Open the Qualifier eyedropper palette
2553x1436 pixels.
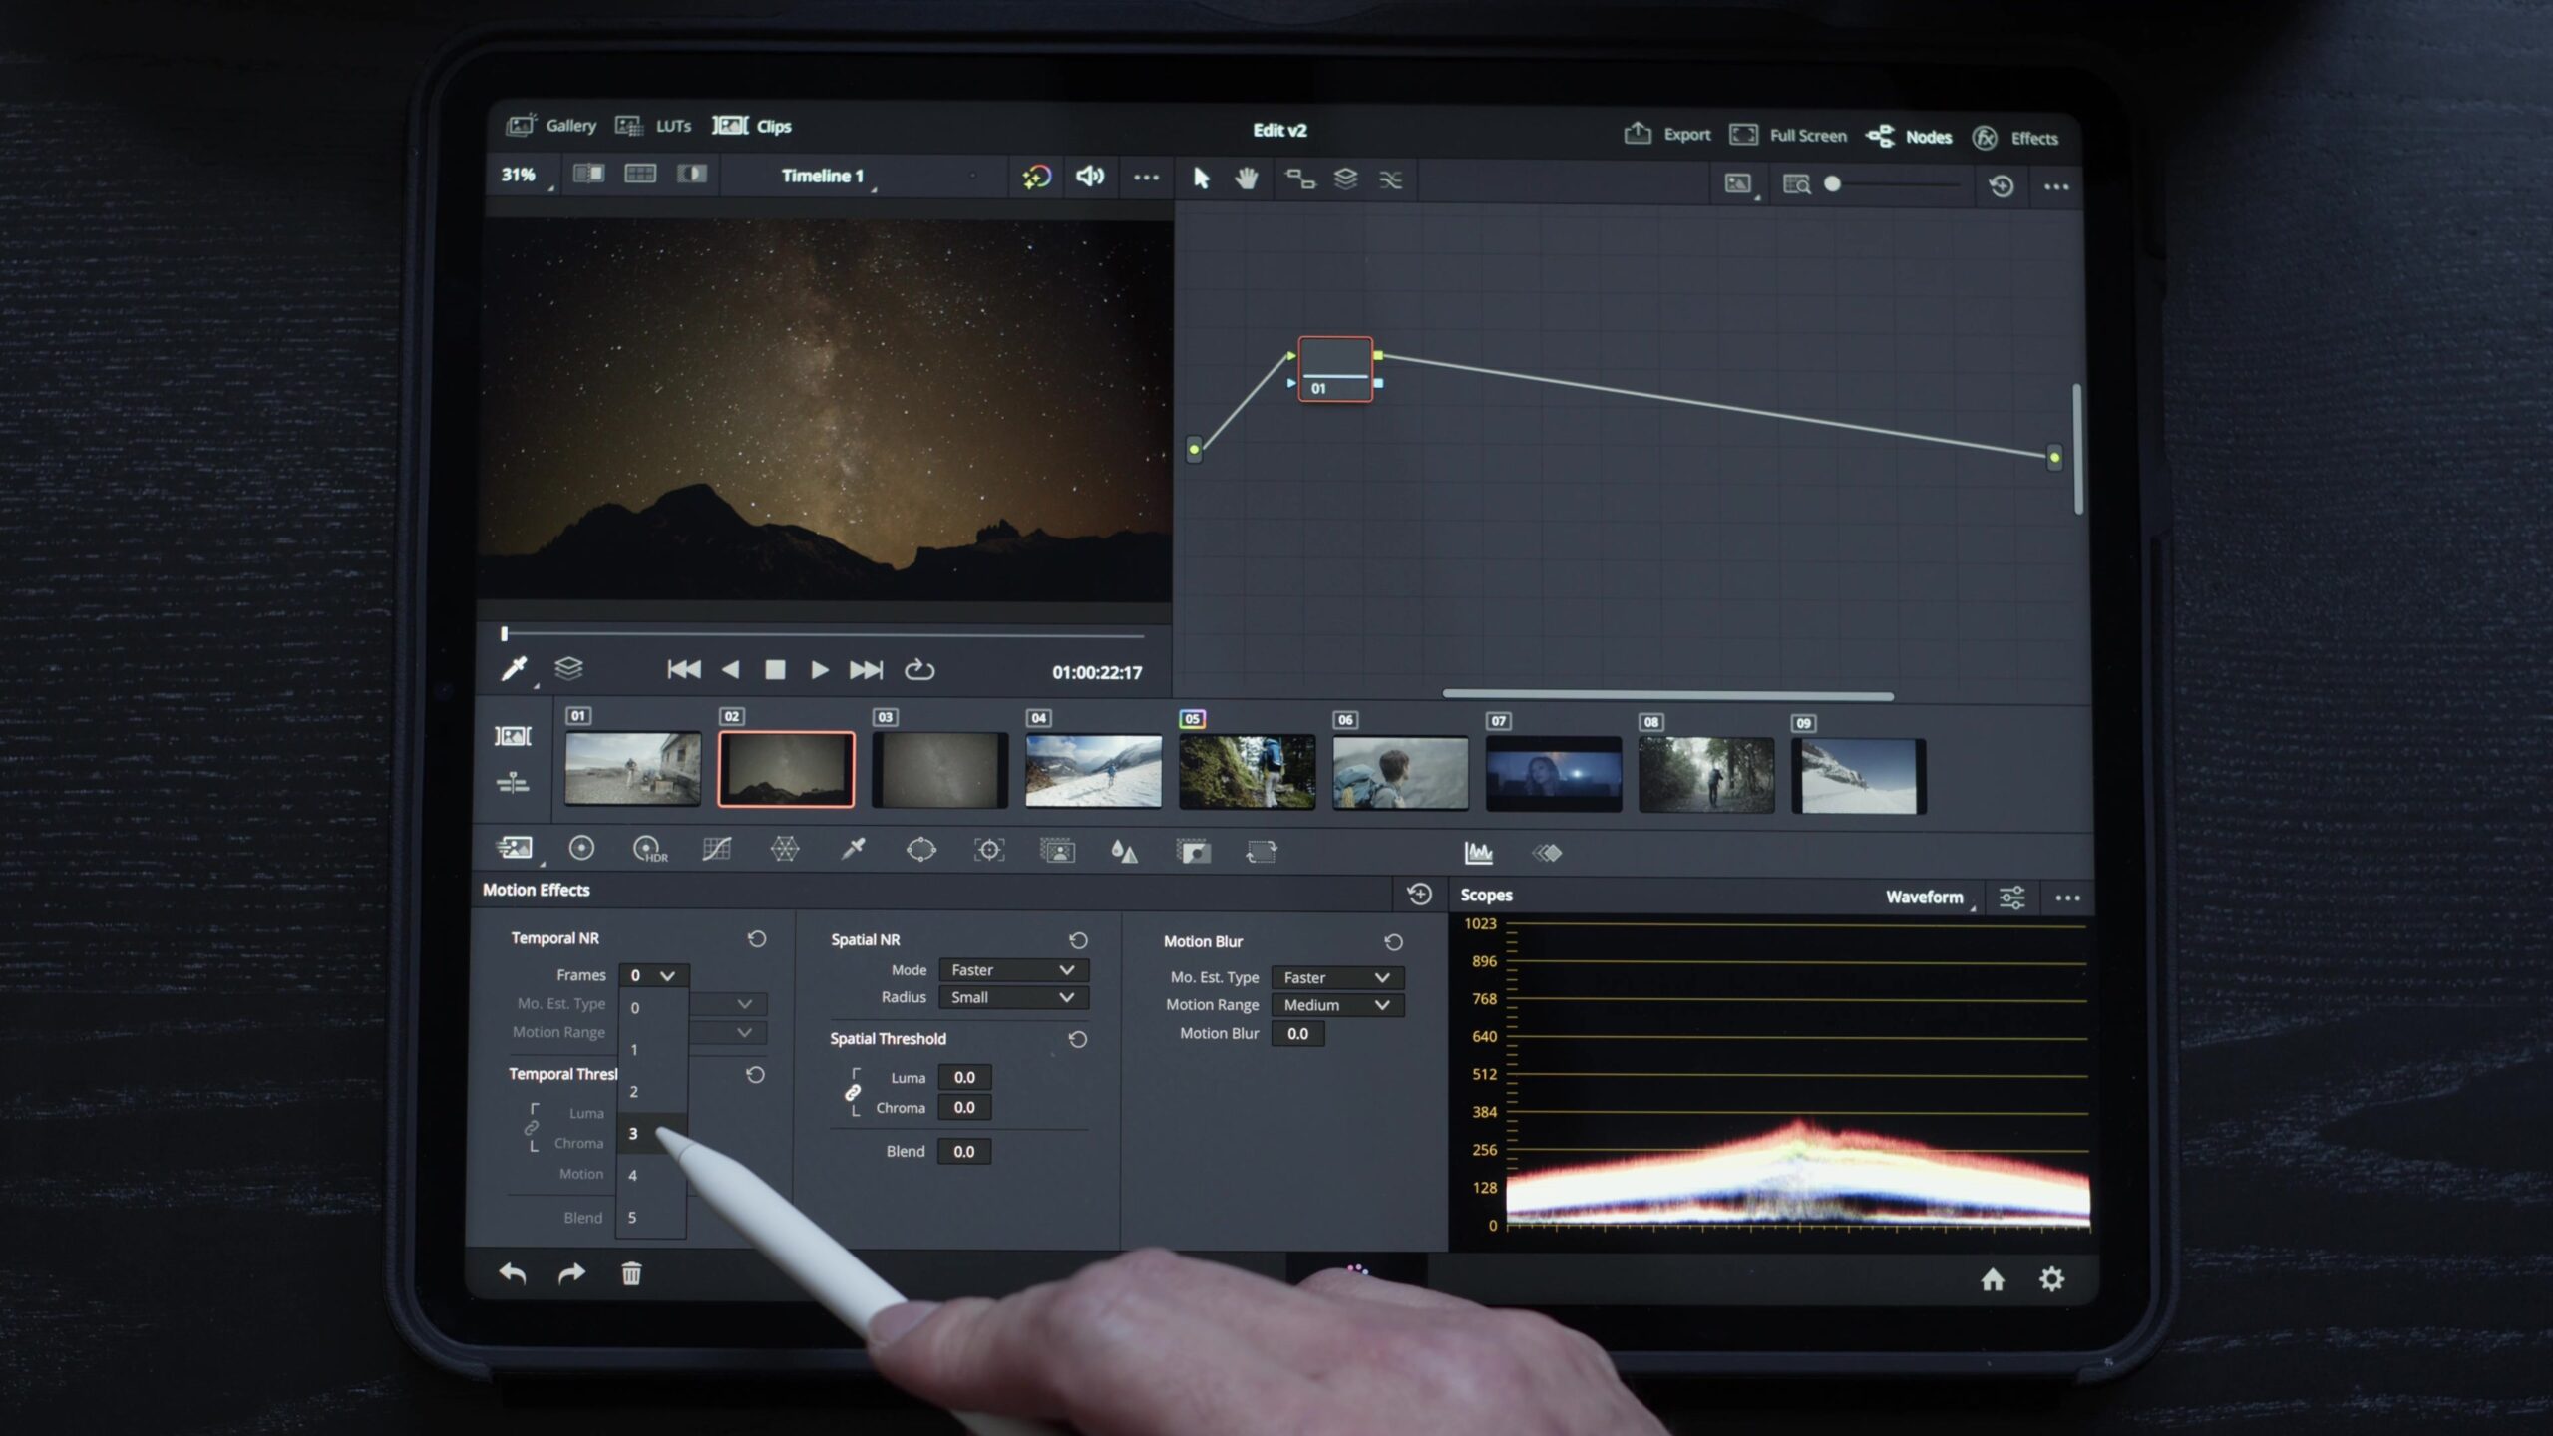click(x=853, y=850)
